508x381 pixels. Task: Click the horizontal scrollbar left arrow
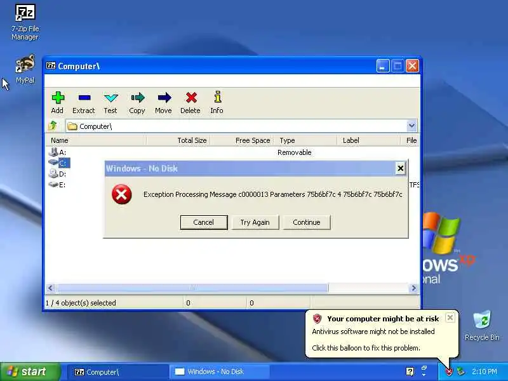point(51,288)
